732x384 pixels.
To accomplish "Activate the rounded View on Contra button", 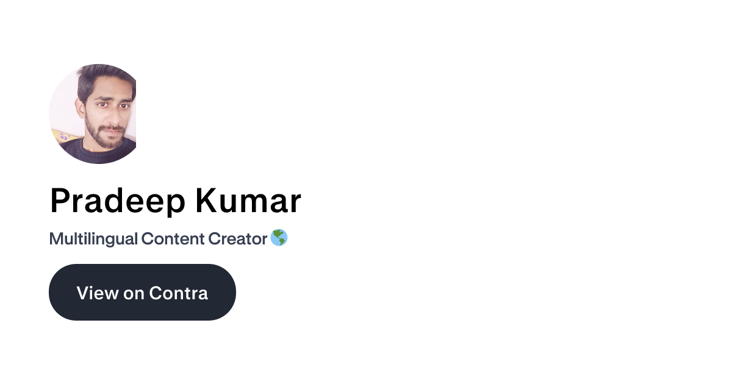I will (x=142, y=292).
